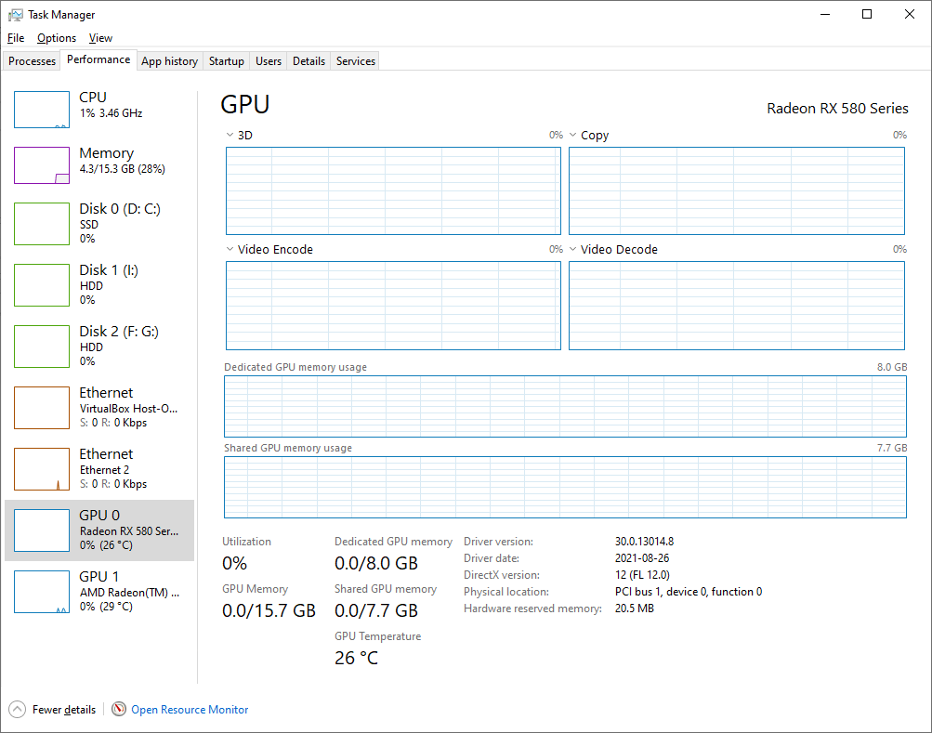The height and width of the screenshot is (733, 932).
Task: Open the Video Decode engine dropdown
Action: click(x=573, y=249)
